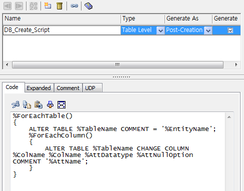Switch to the Expanded tab
The image size is (244, 191).
[x=39, y=88]
